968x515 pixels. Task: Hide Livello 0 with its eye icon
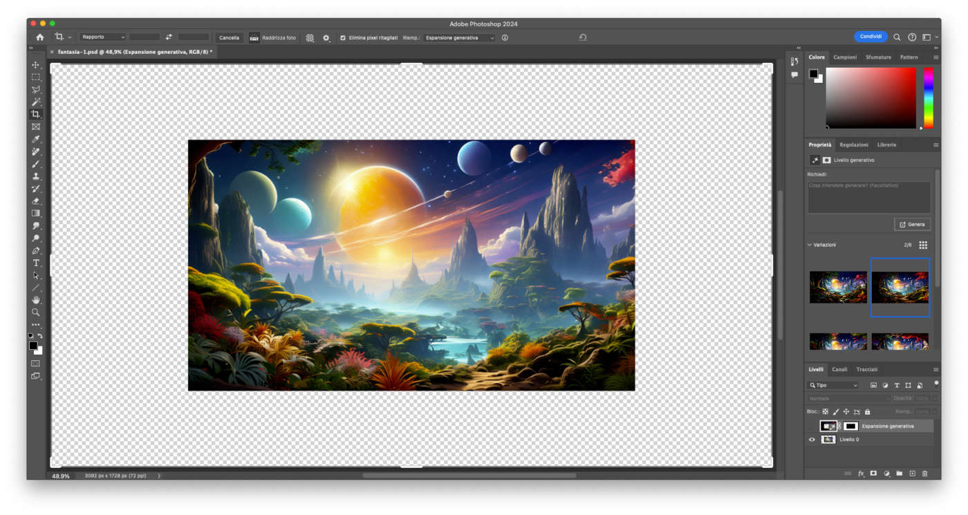click(812, 440)
